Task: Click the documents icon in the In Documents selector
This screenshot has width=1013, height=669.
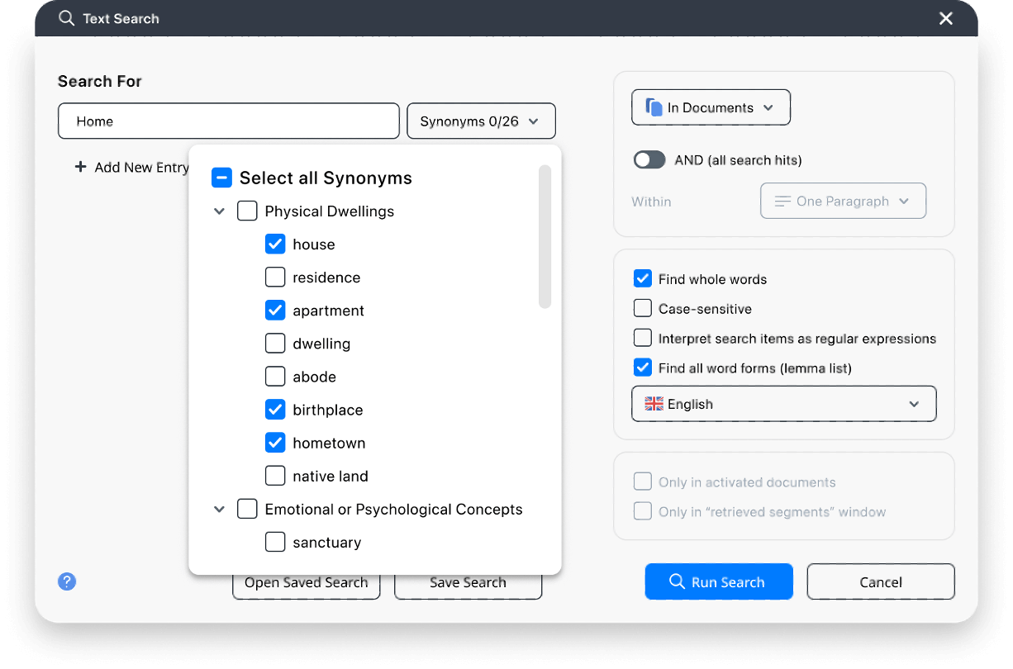Action: (654, 107)
